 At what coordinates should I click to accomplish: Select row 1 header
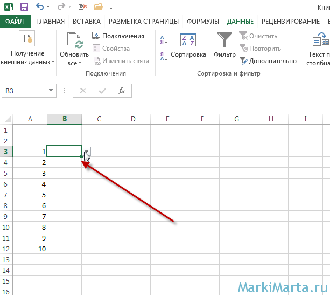pyautogui.click(x=6, y=130)
